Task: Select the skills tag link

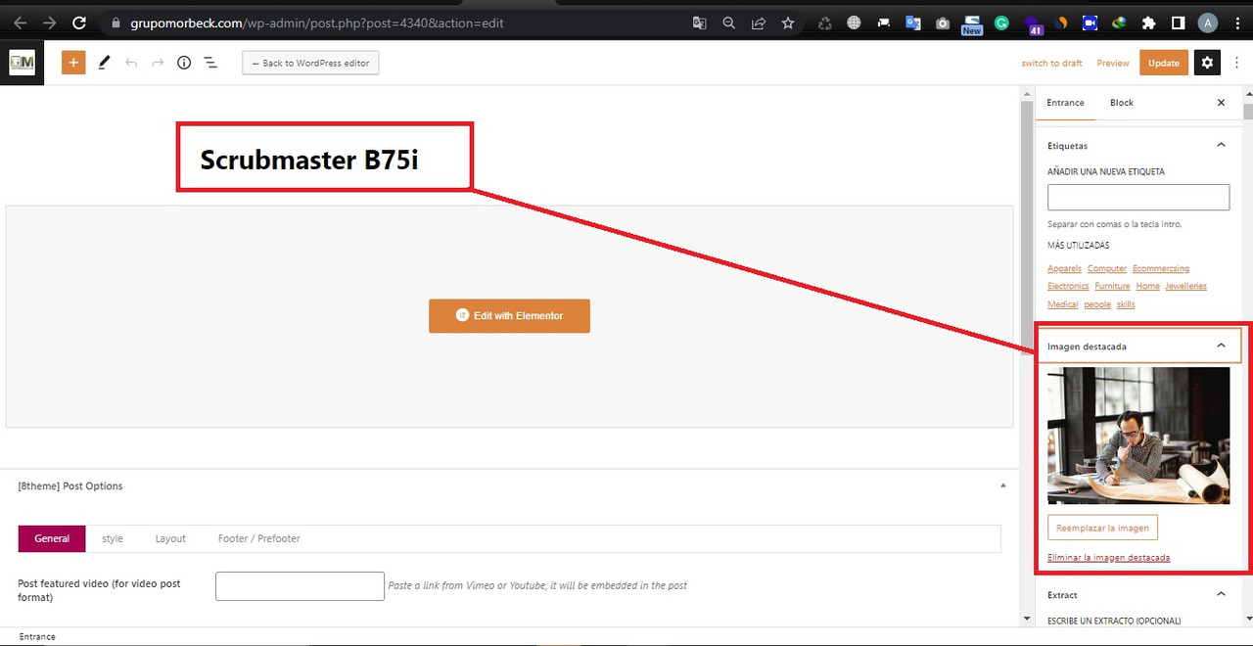Action: tap(1126, 304)
